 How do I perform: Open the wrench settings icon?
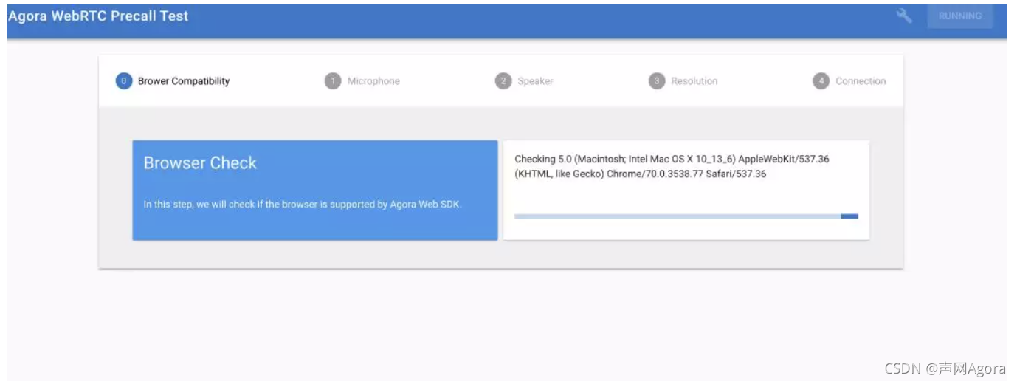[904, 16]
